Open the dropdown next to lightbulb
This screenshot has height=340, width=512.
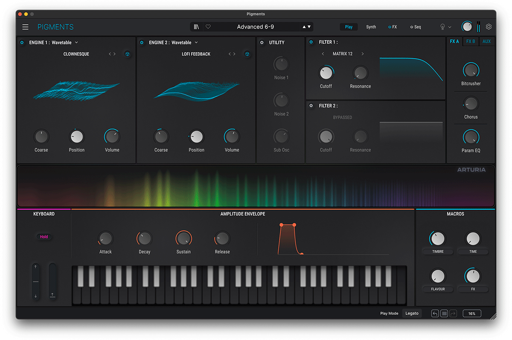point(450,27)
